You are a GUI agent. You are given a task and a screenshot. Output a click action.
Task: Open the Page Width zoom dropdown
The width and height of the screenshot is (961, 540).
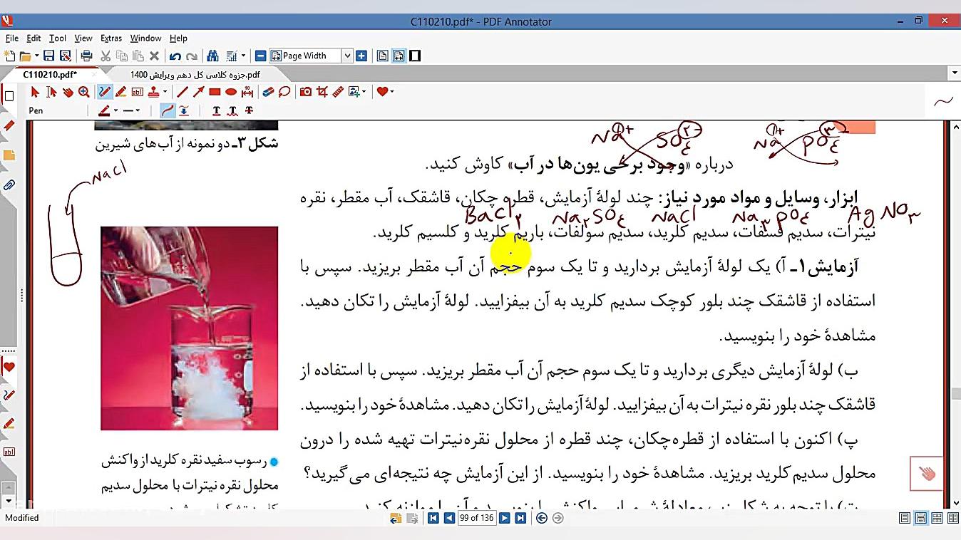[348, 55]
